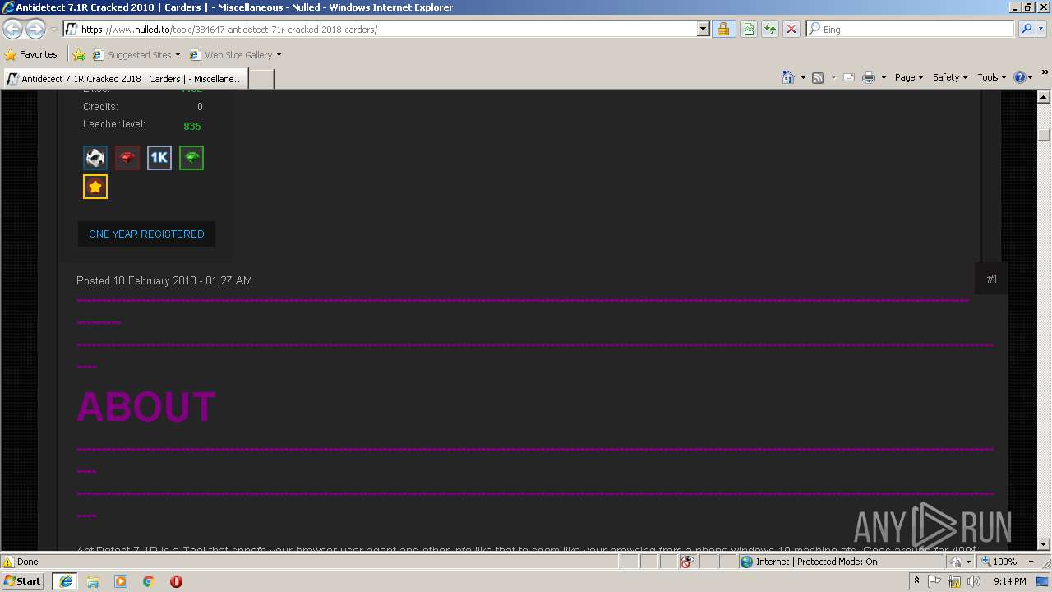Click the Compatibility View broken page icon
The width and height of the screenshot is (1052, 592).
click(749, 29)
